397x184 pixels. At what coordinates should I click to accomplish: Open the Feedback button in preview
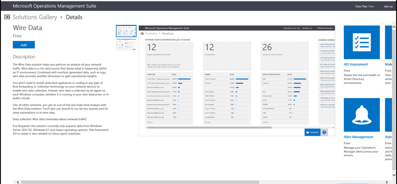[312, 132]
